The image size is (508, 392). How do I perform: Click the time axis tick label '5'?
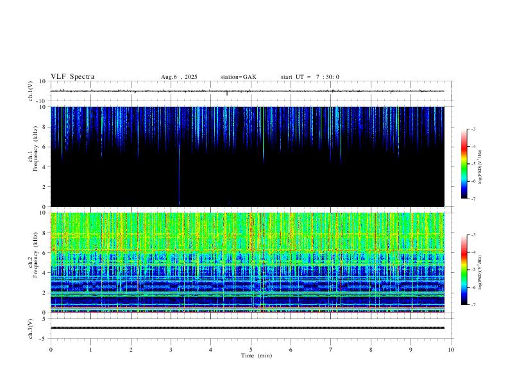251,350
